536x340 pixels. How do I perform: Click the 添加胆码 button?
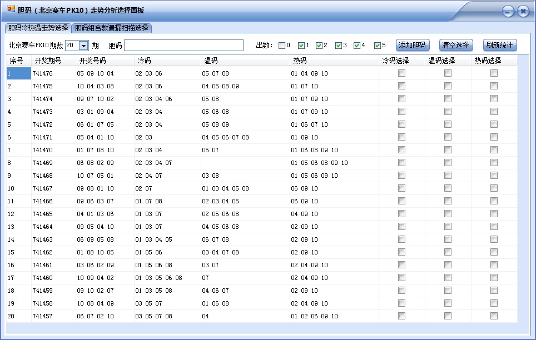(x=412, y=45)
